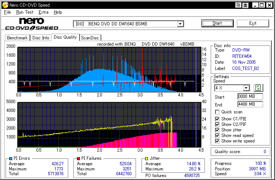Image resolution: width=275 pixels, height=180 pixels.
Task: Click the Nero app icon in title bar
Action: [x=4, y=5]
